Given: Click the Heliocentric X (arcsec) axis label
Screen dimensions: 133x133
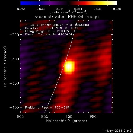Looking at the screenshot, I should tap(66, 121).
